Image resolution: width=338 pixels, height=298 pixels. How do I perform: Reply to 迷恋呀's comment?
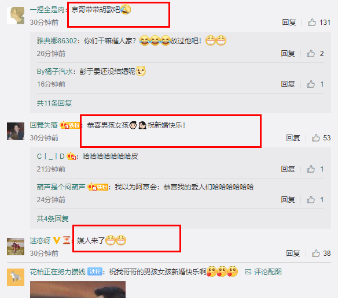click(x=293, y=254)
